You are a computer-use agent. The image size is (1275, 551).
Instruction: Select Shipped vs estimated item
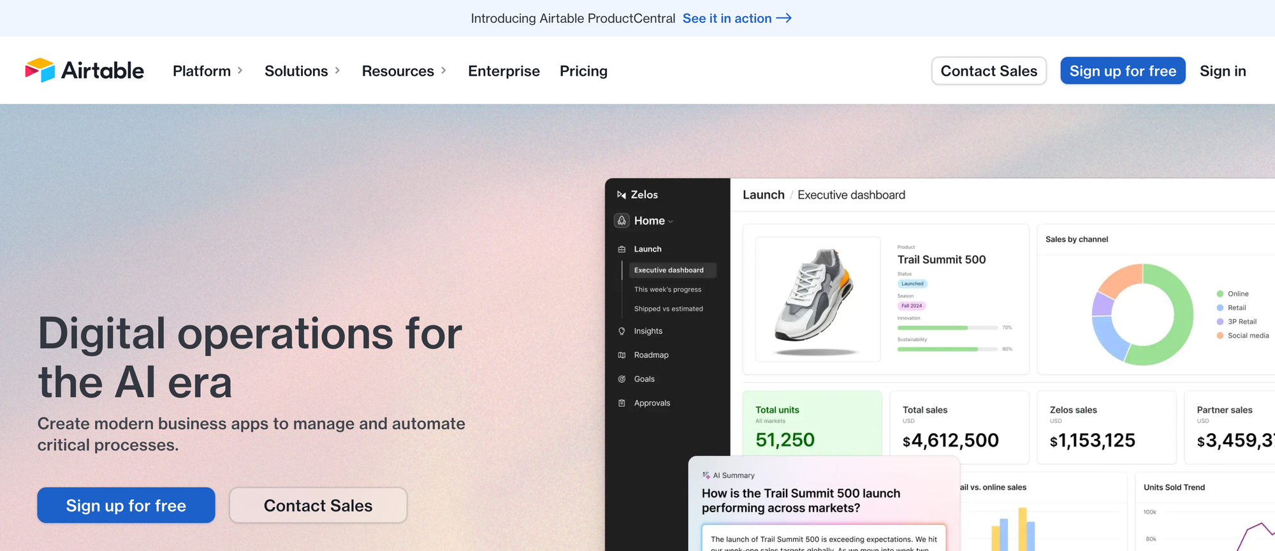click(668, 309)
